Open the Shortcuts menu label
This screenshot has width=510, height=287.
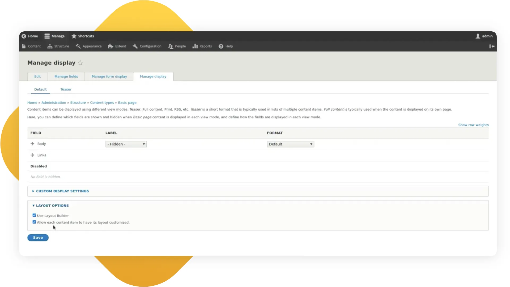click(x=86, y=36)
